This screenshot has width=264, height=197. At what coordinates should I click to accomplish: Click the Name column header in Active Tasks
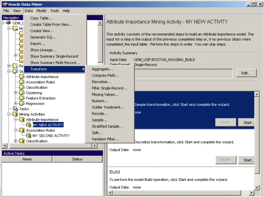click(x=27, y=159)
